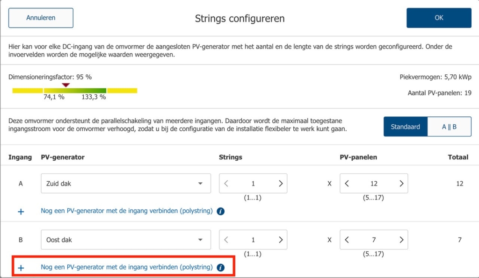Open the Oost dak PV-generator dropdown
The image size is (479, 278).
(125, 240)
